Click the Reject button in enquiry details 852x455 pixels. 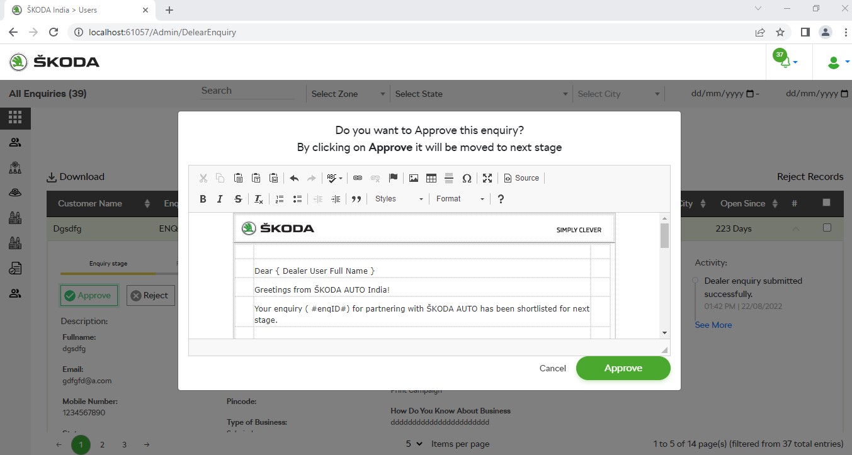coord(151,295)
